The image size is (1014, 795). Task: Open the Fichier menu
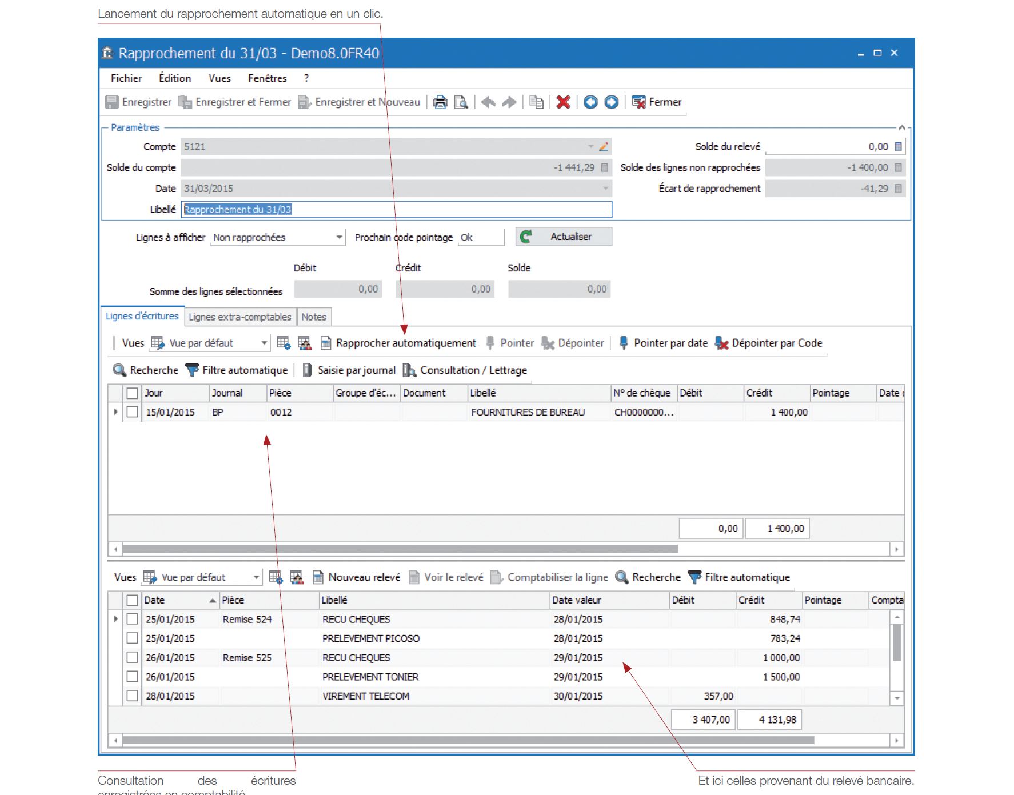pyautogui.click(x=126, y=78)
